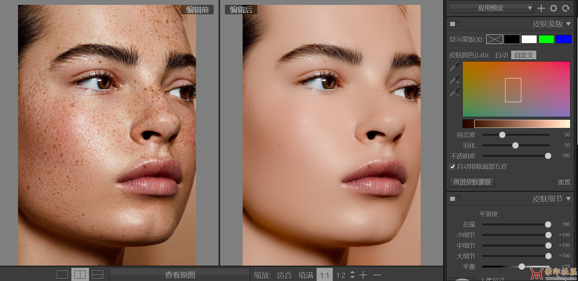Image resolution: width=578 pixels, height=281 pixels.
Task: Select the 填满 zoom option
Action: pos(306,275)
